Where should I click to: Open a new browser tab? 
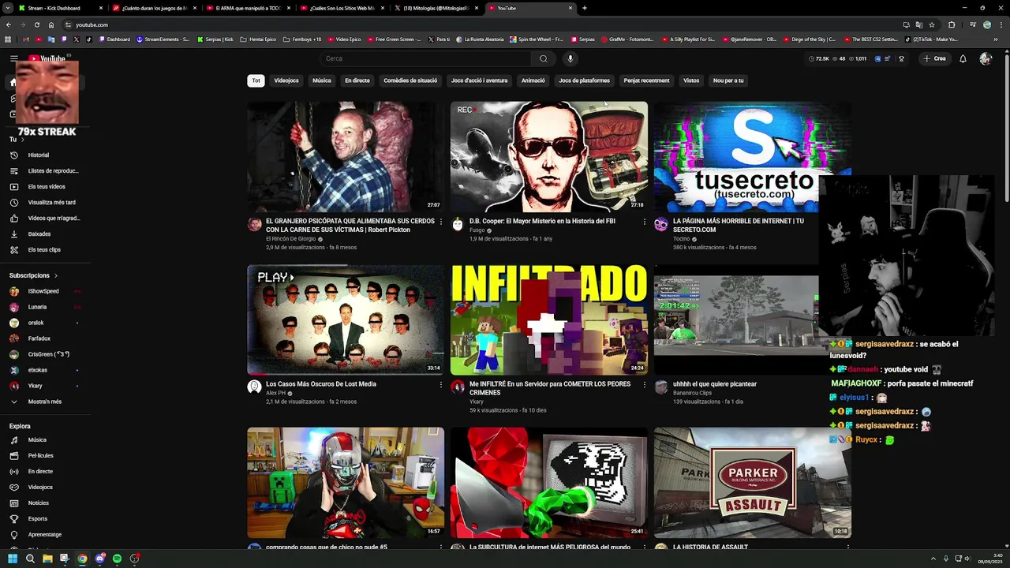point(584,8)
